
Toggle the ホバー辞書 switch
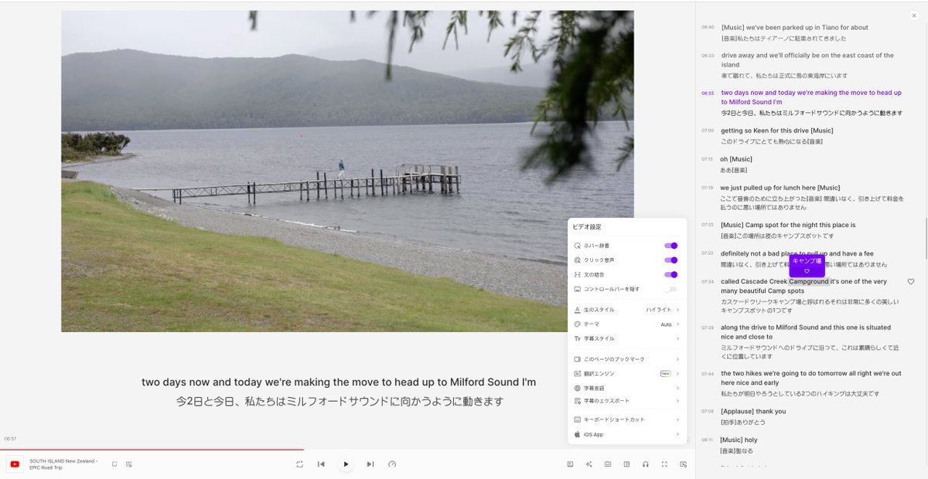[670, 246]
